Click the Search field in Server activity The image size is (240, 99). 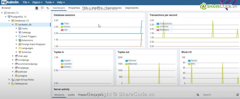point(218,95)
